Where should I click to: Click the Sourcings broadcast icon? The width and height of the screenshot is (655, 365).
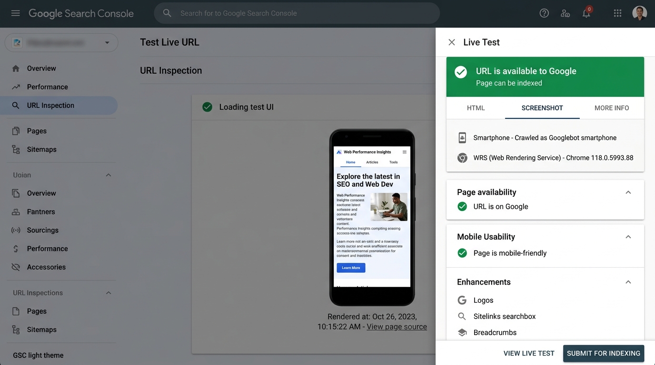click(16, 230)
